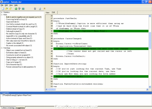This screenshot has width=152, height=109.
Task: Select warning 'Object was created but not freed'
Action: pos(19,50)
